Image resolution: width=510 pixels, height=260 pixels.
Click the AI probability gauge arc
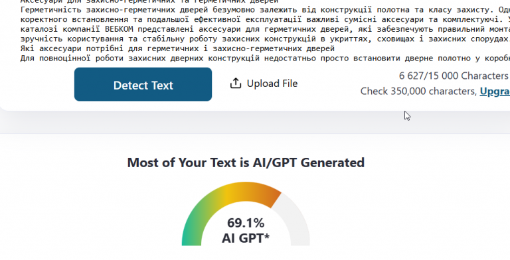tap(246, 214)
